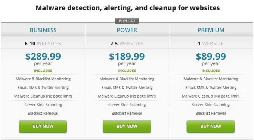Click the $89.99 price
This screenshot has width=254, height=140.
(211, 56)
